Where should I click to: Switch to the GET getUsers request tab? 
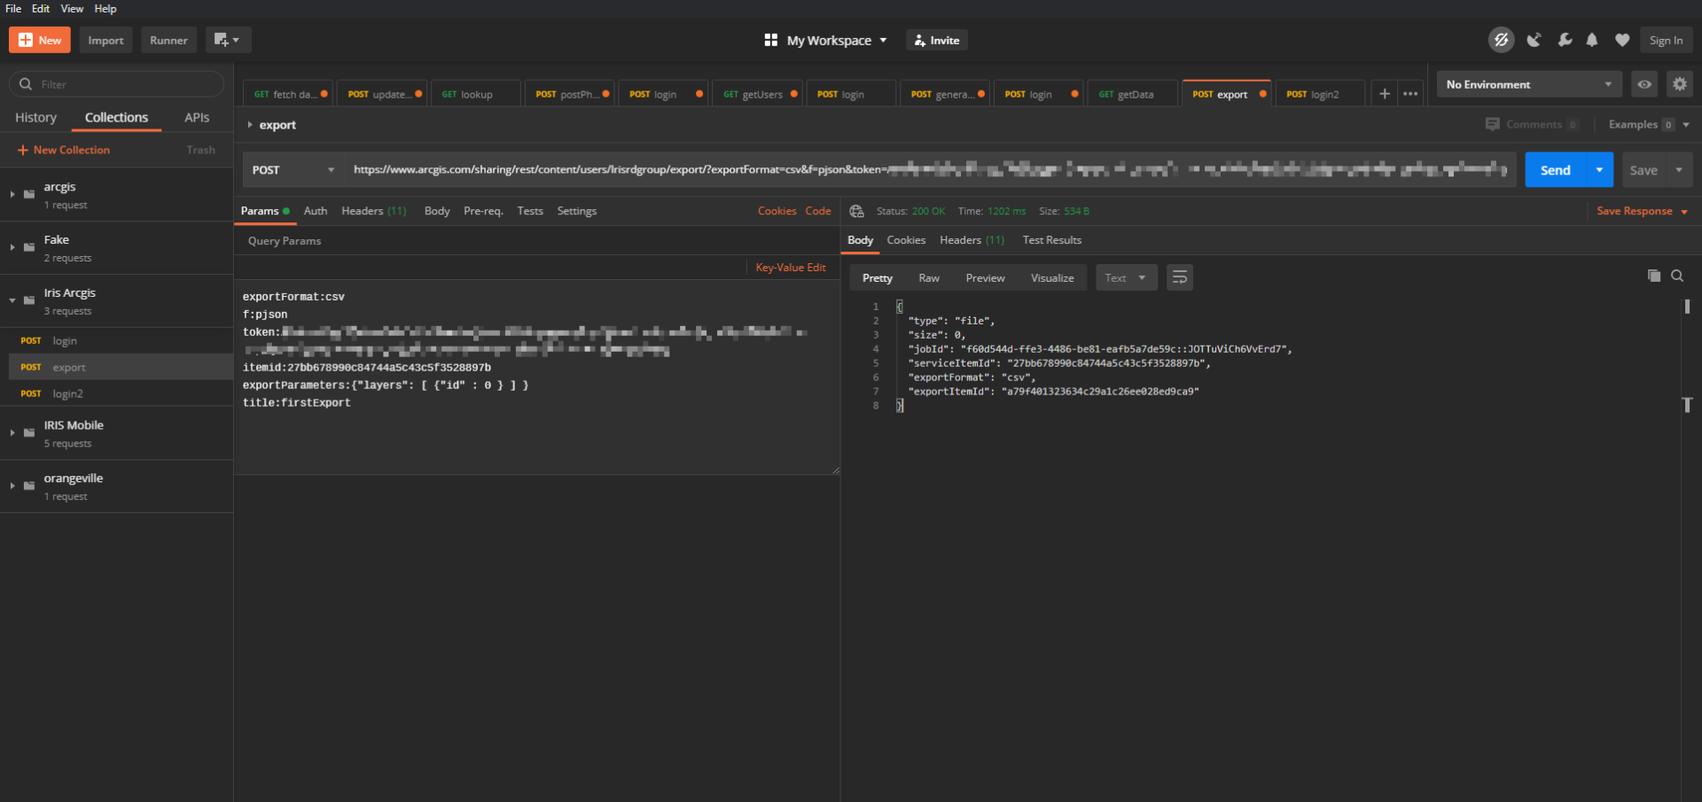click(x=757, y=94)
